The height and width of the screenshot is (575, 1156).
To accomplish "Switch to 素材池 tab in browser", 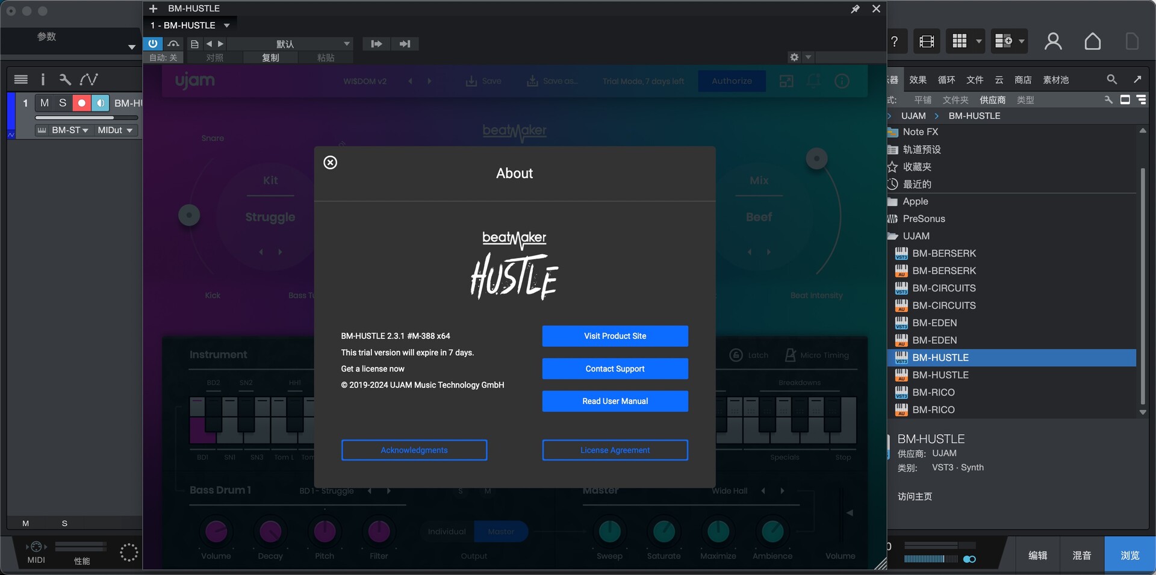I will [x=1056, y=79].
